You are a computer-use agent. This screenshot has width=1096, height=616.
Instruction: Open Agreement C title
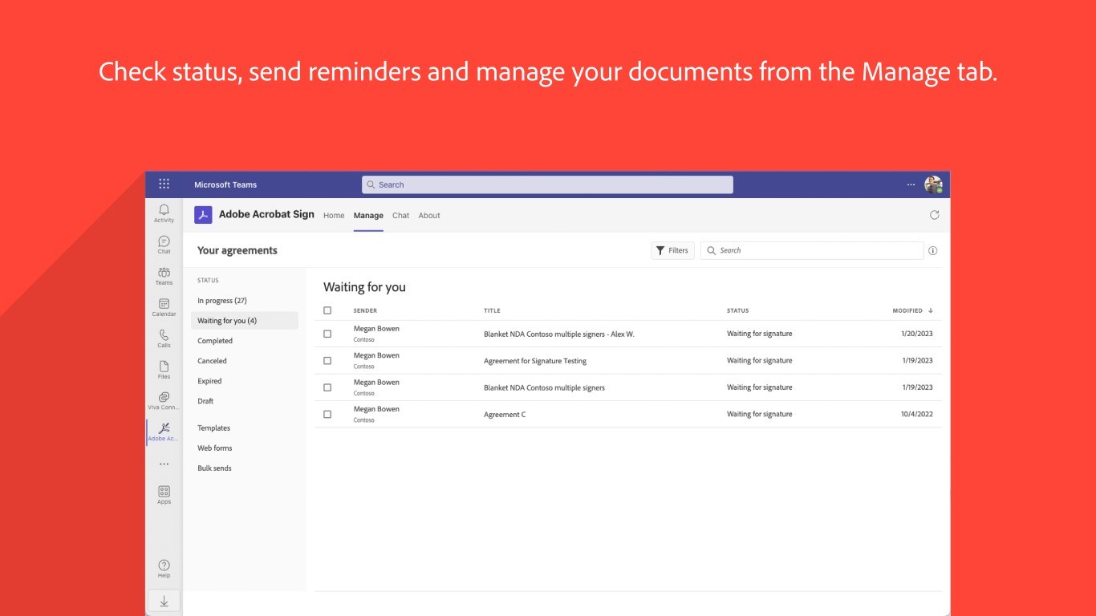[505, 415]
